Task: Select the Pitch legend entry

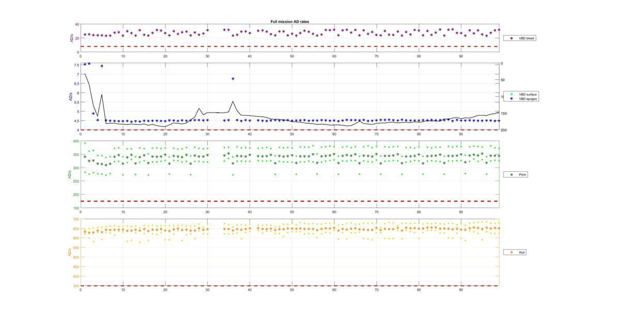Action: pyautogui.click(x=516, y=174)
